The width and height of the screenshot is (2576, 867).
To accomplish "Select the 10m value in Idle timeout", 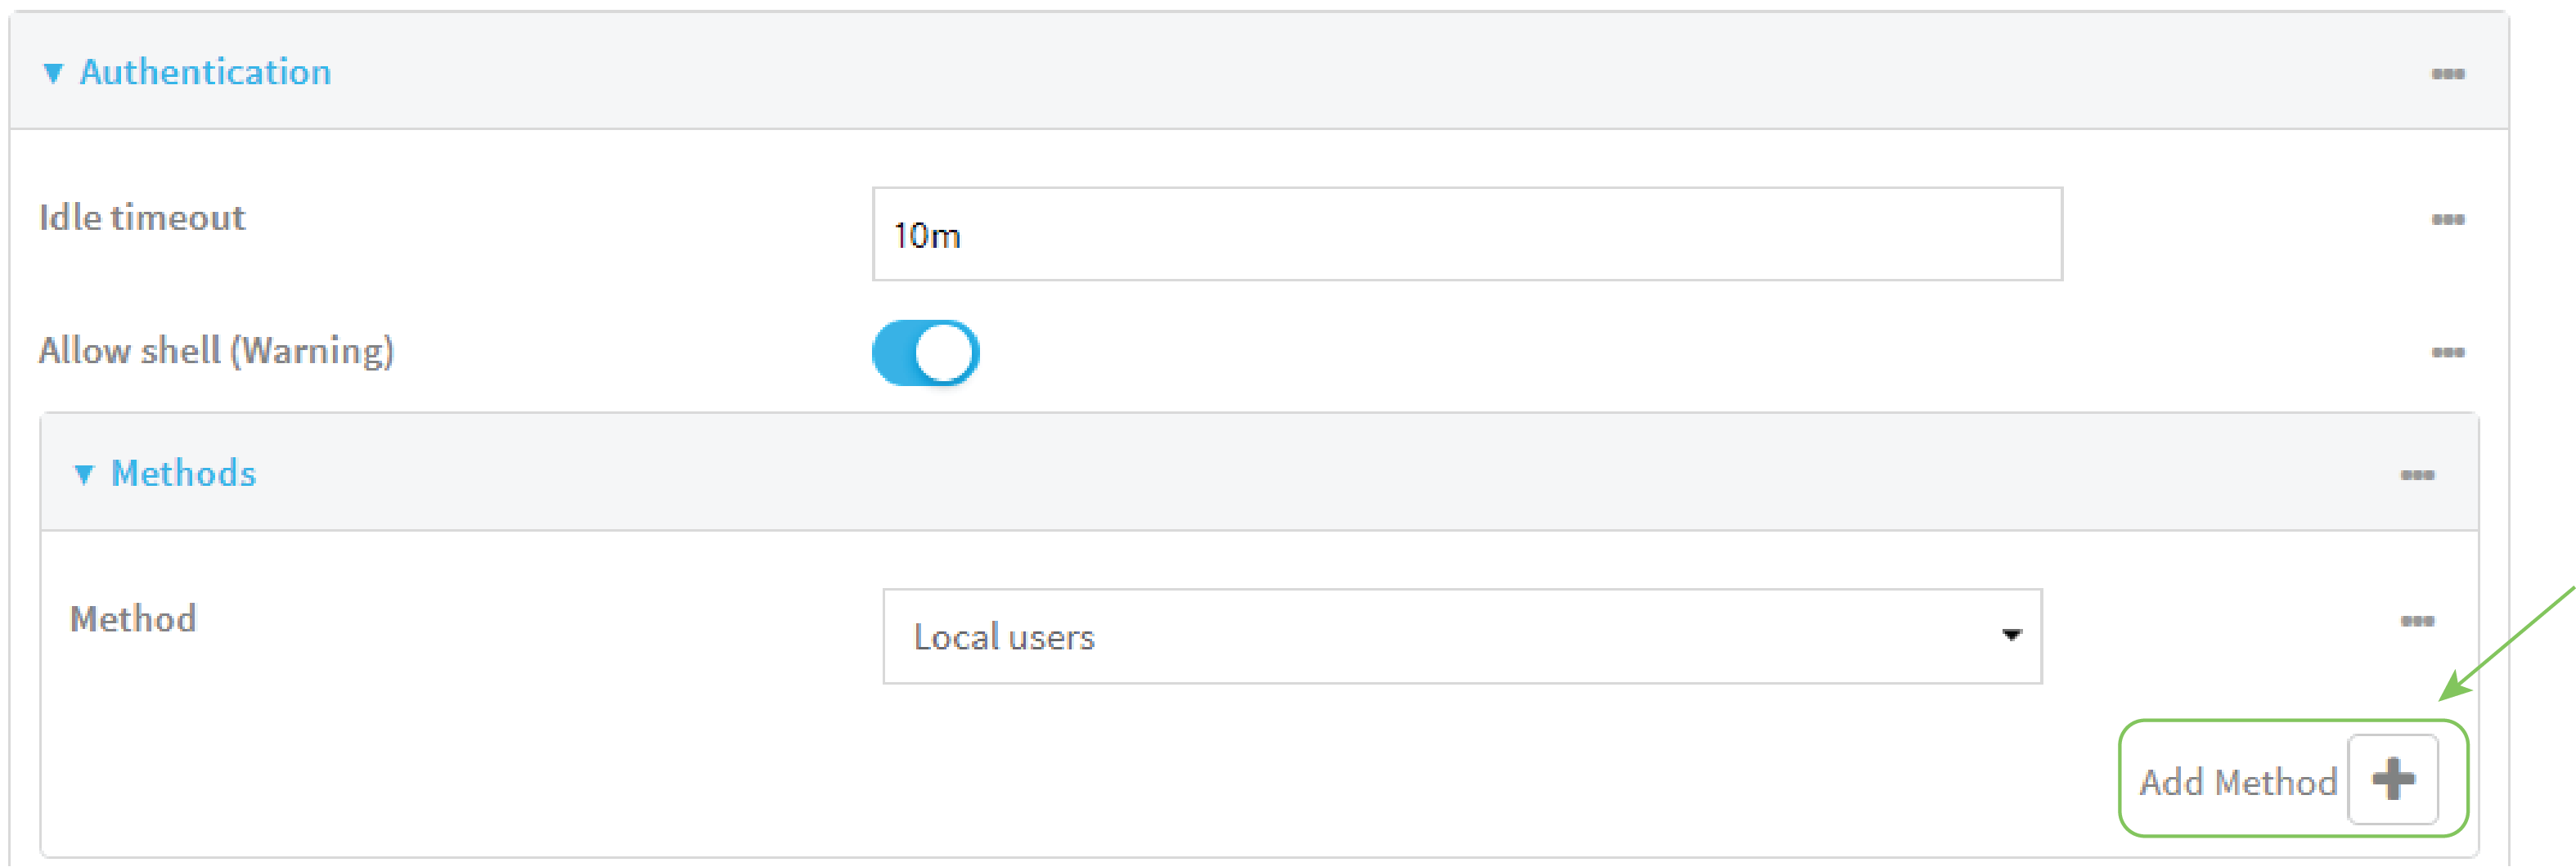I will click(x=928, y=236).
